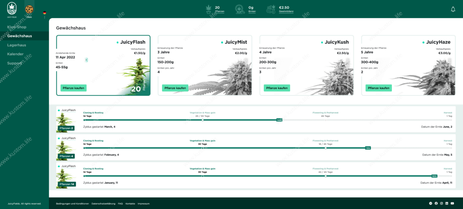Open Datenschutzerklärung footer link
Viewport: 463px width, 209px height.
click(x=103, y=204)
